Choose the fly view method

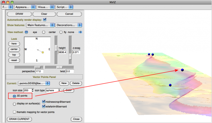(x=61, y=32)
